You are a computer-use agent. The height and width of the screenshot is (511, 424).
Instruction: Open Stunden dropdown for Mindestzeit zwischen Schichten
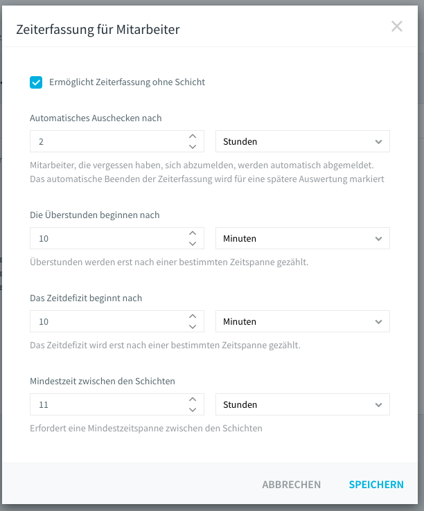coord(303,404)
